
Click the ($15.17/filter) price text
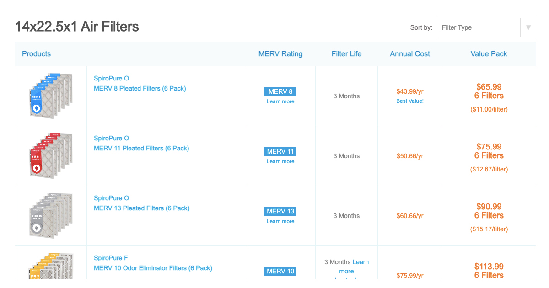click(489, 229)
